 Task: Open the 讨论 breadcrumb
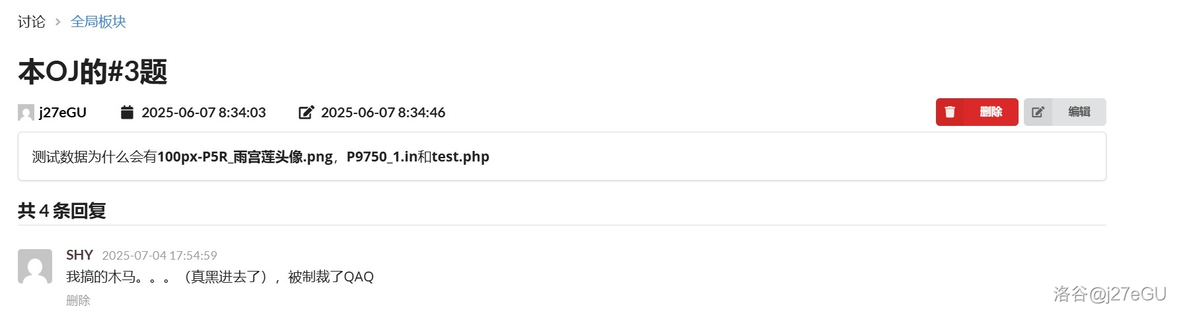point(32,22)
